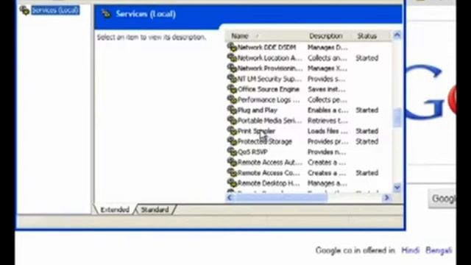Click the Print Spooler service icon
471x265 pixels.
pyautogui.click(x=232, y=131)
